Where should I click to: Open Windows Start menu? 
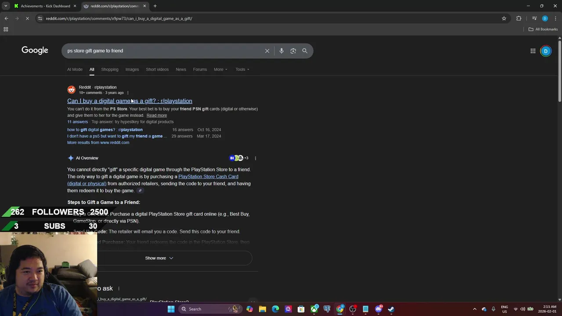click(171, 309)
